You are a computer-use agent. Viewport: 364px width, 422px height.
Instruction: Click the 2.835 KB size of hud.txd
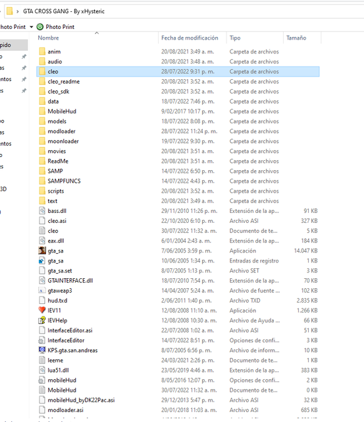pos(307,301)
